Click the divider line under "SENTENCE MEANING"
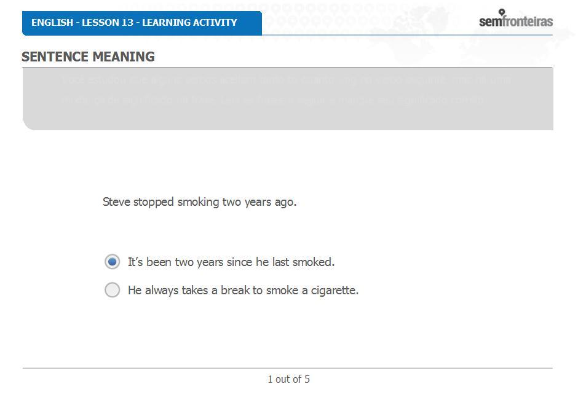 tap(288, 67)
